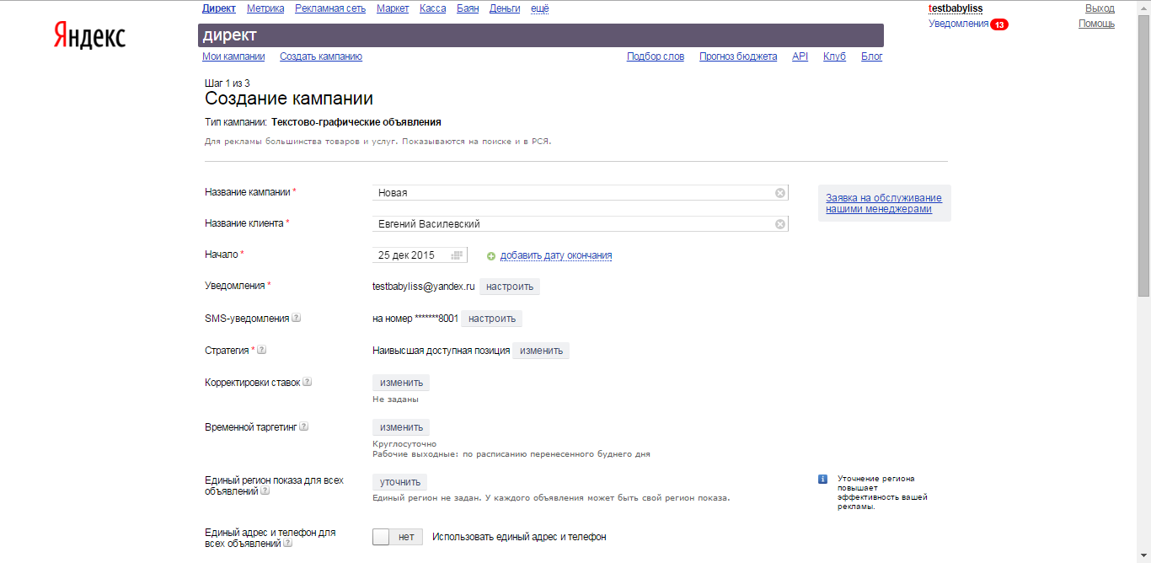Click the start date field '25 дек 2015'
The height and width of the screenshot is (563, 1151).
pos(420,255)
